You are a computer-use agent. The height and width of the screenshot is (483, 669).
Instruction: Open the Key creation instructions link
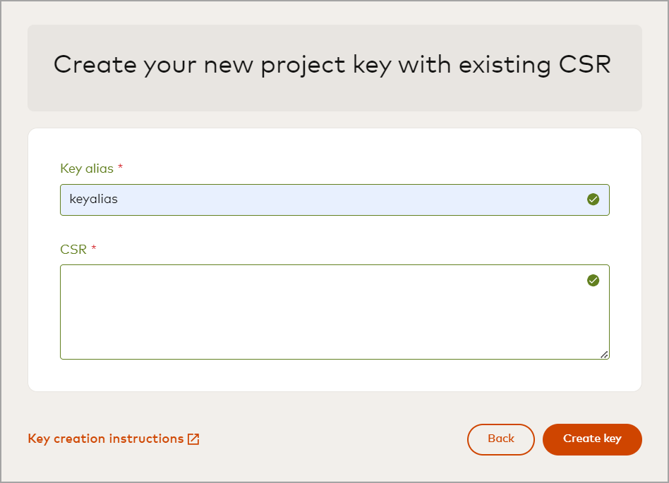[106, 439]
